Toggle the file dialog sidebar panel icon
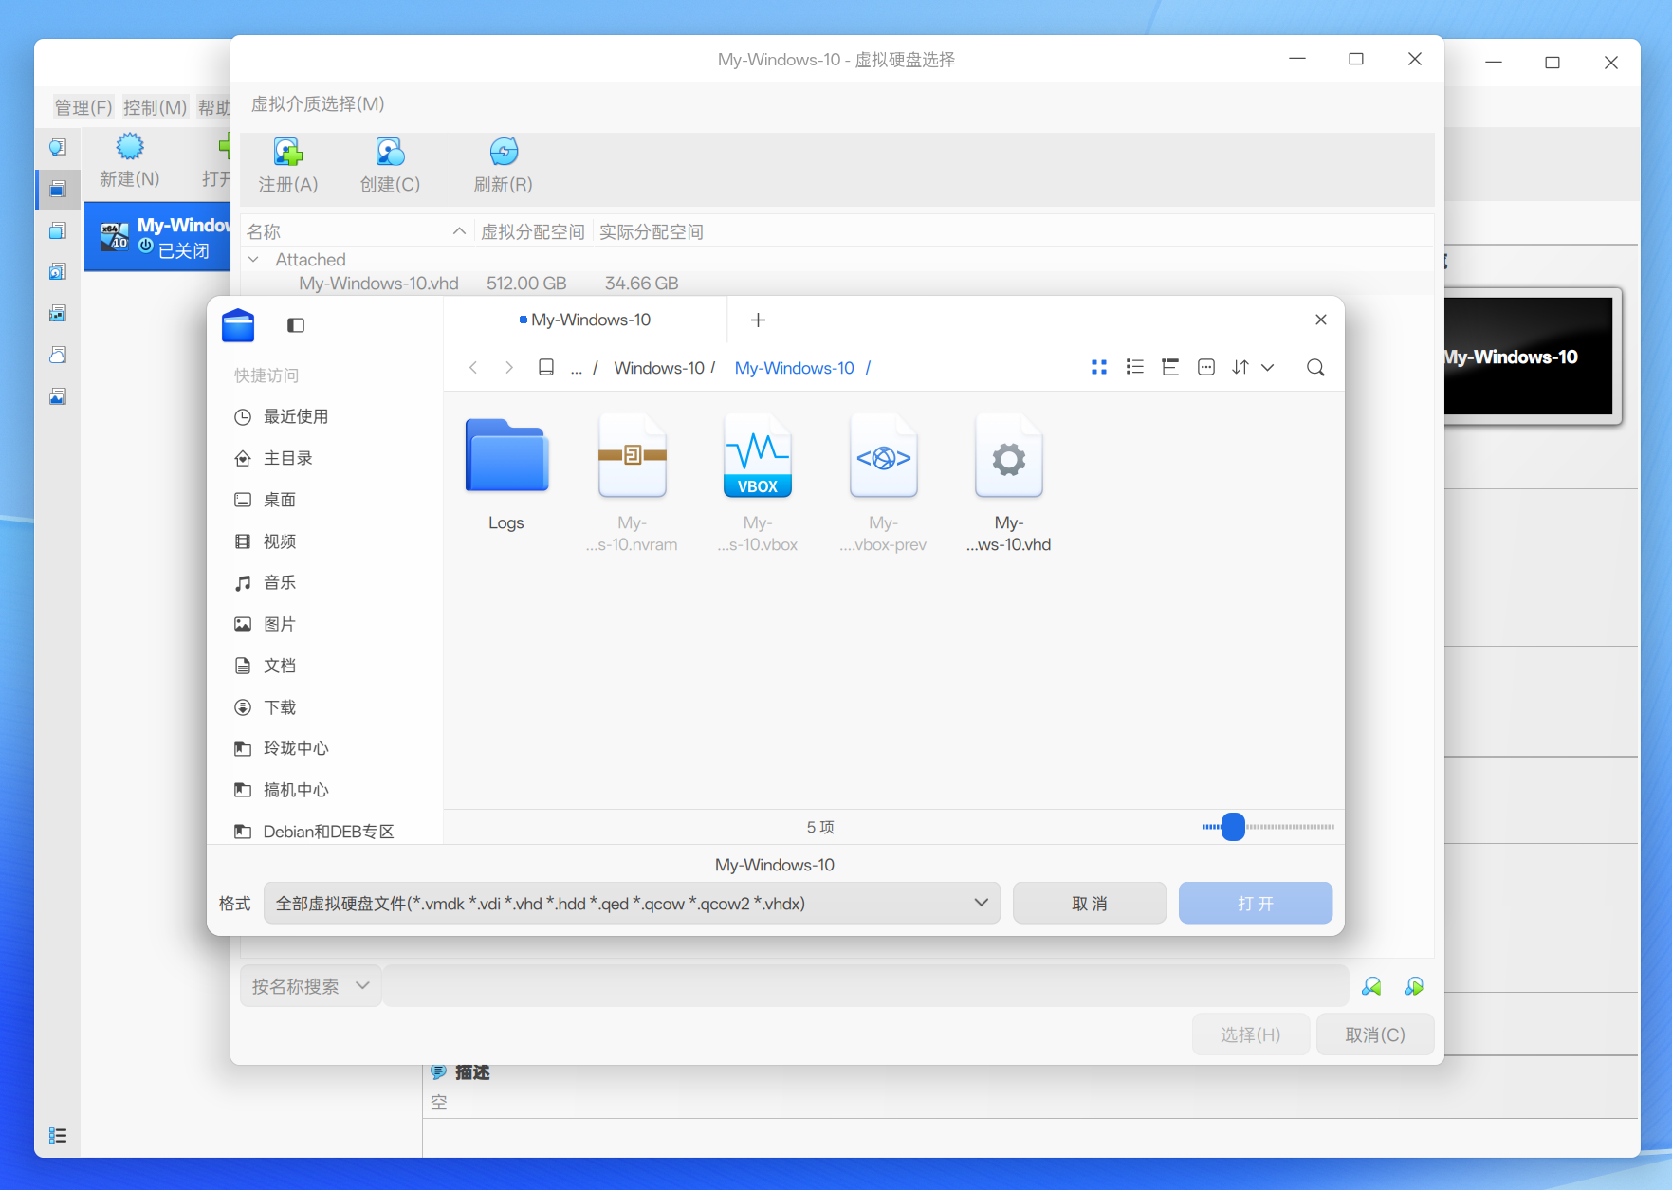The height and width of the screenshot is (1190, 1672). point(296,325)
